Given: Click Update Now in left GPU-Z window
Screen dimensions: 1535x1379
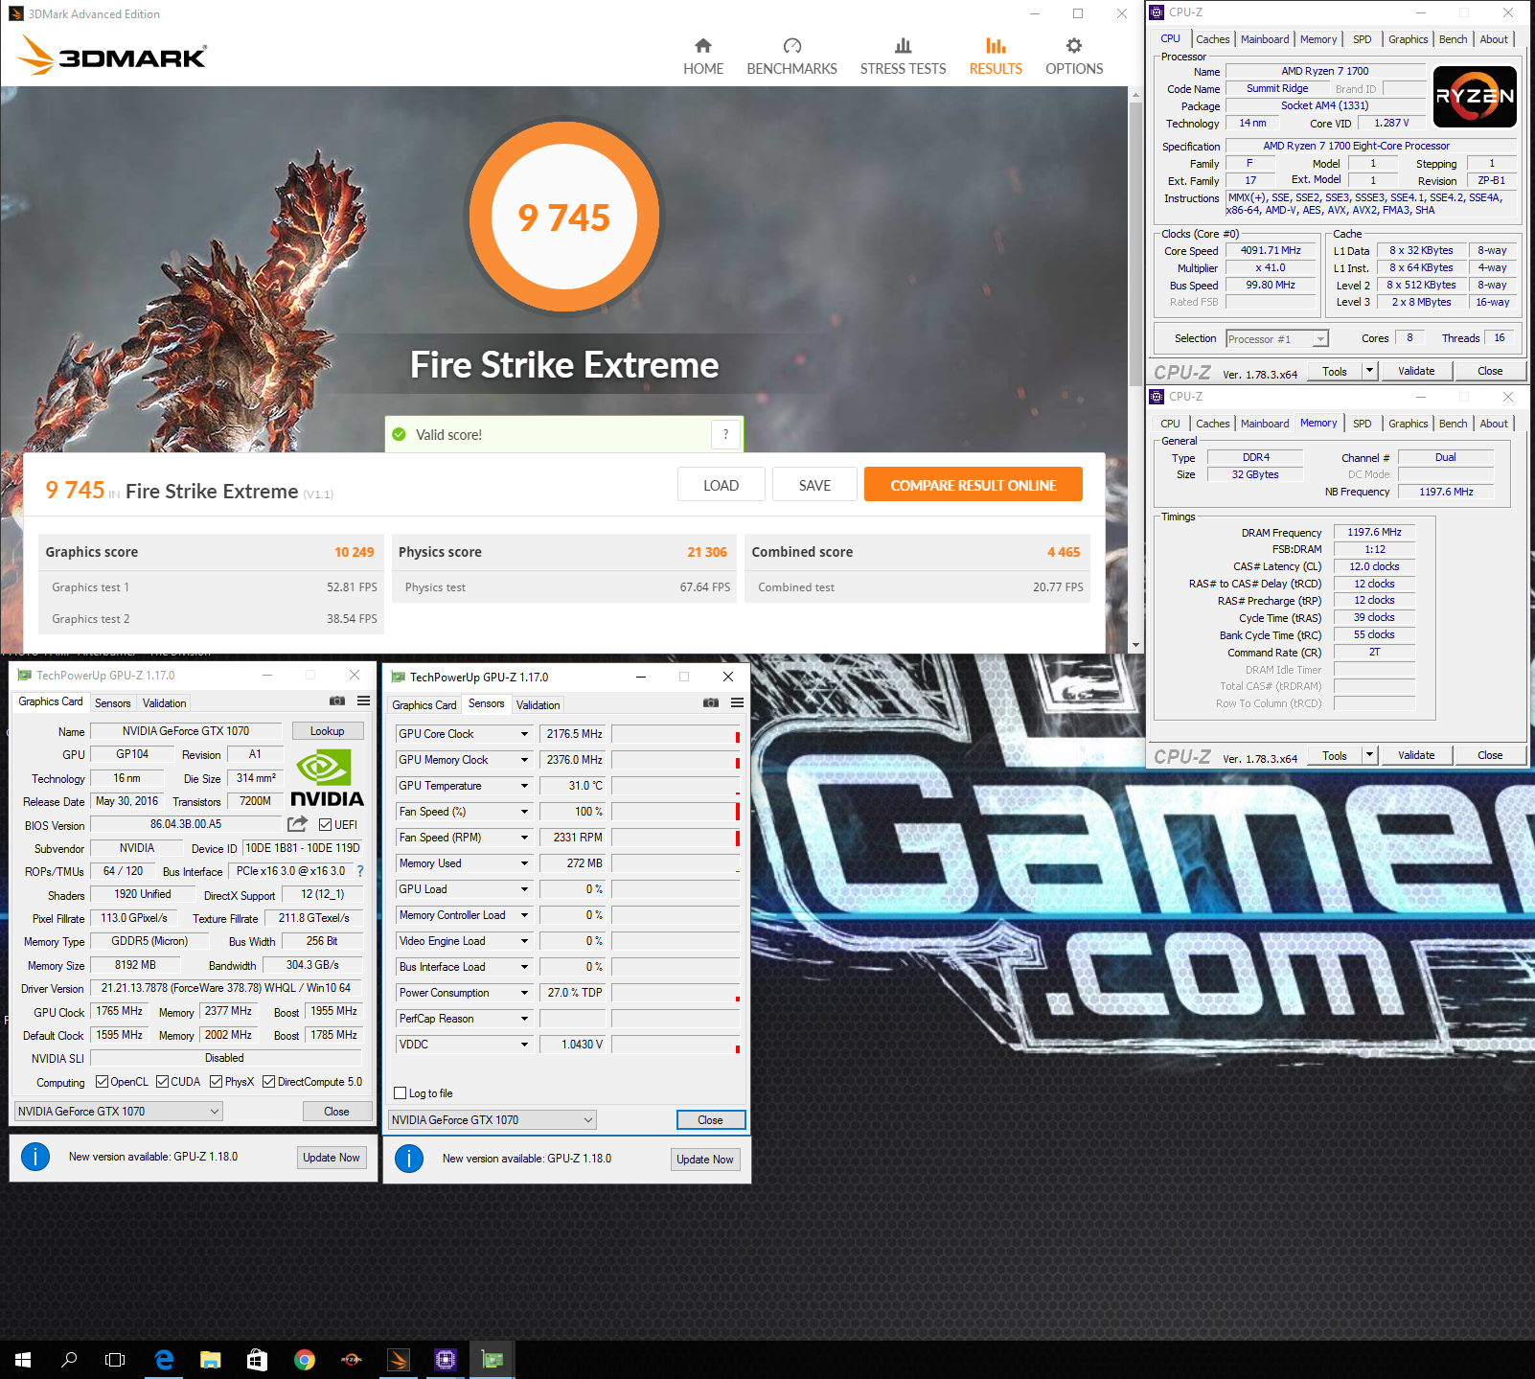Looking at the screenshot, I should [332, 1158].
